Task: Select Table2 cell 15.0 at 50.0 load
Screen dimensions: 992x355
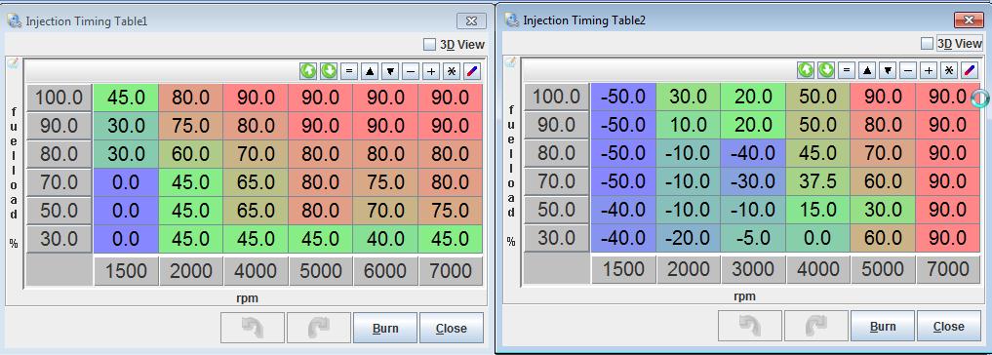Action: pyautogui.click(x=817, y=210)
